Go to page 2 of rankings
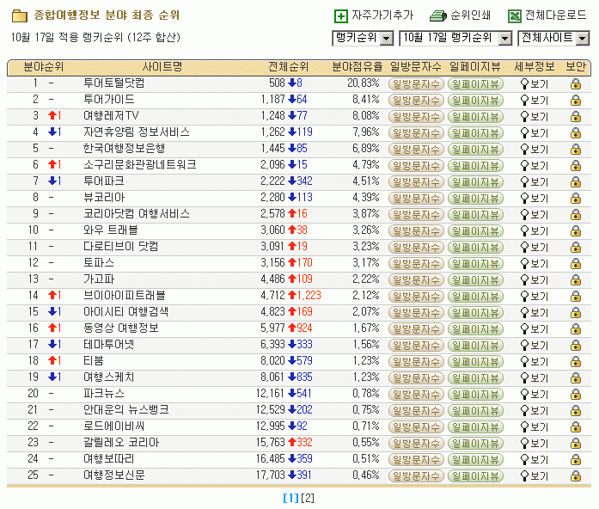Viewport: 599px width, 509px height. click(308, 498)
